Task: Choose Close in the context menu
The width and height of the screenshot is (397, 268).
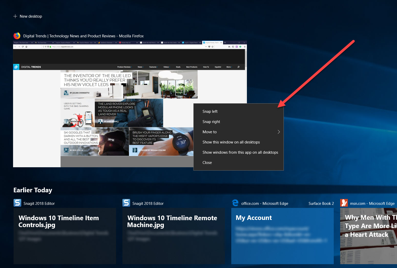Action: tap(238, 163)
